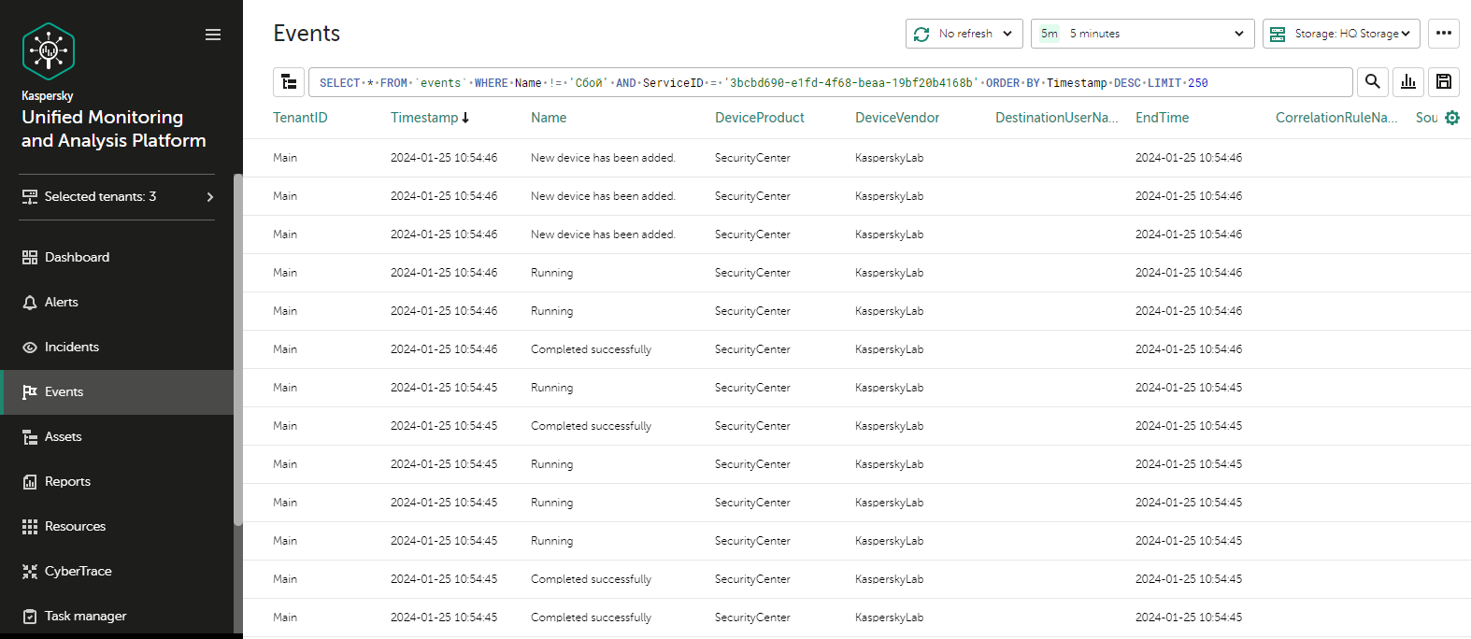Open the Alerts section
Screen dimensions: 1471x639
(x=62, y=302)
